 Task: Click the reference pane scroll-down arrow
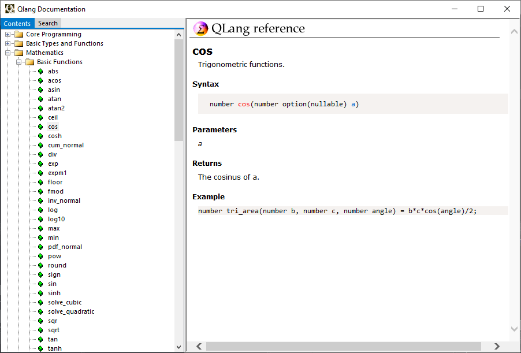coord(514,329)
